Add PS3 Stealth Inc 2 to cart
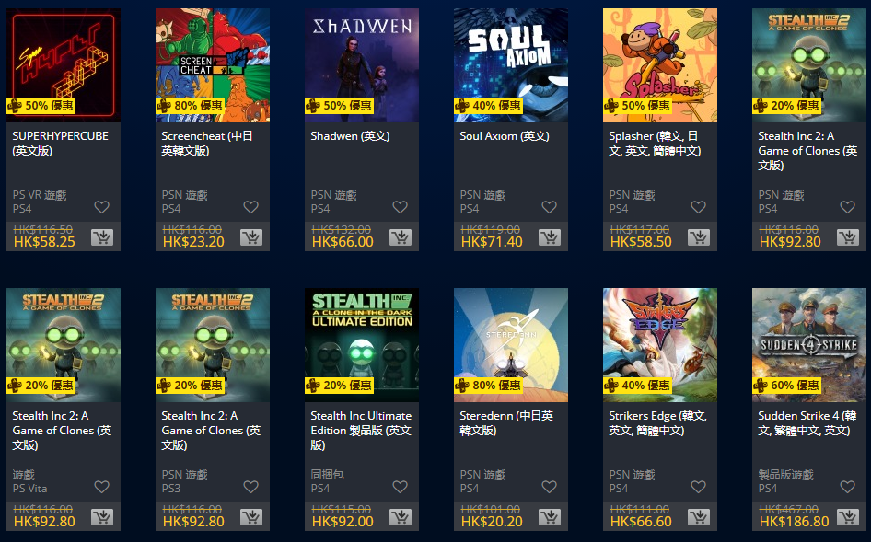This screenshot has width=871, height=542. (251, 517)
